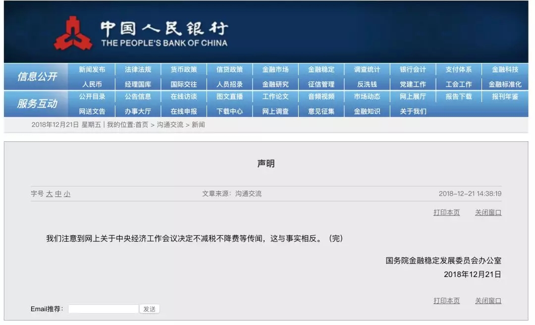Set font size to 大

[x=49, y=194]
